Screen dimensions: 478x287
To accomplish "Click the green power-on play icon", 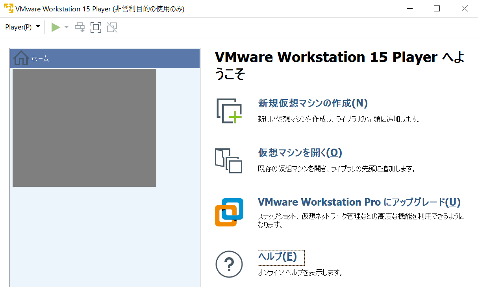I will click(56, 27).
